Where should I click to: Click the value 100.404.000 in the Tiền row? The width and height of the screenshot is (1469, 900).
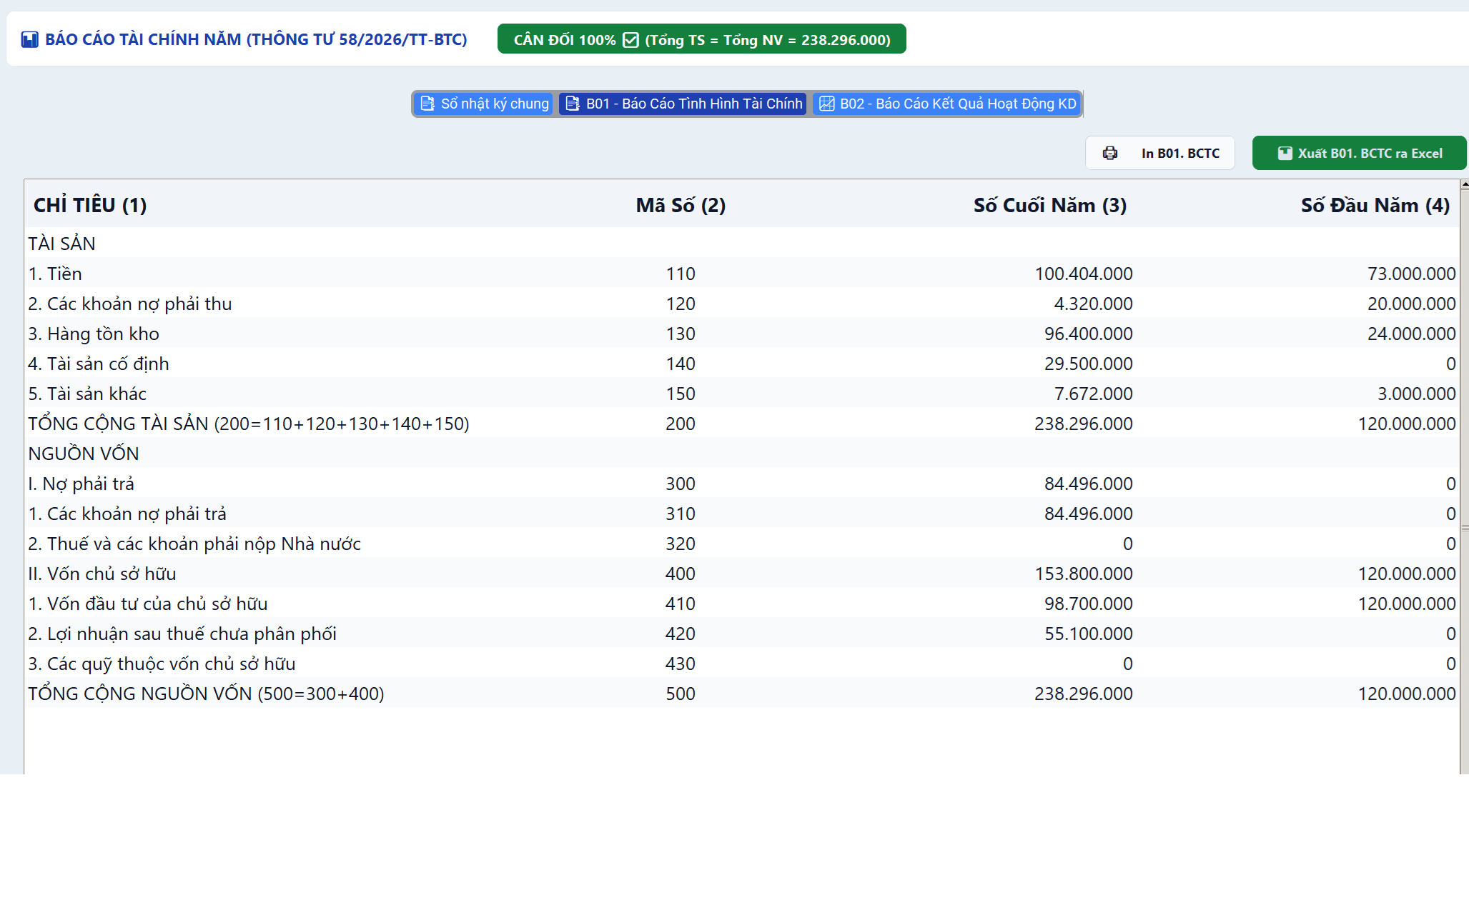click(1084, 274)
